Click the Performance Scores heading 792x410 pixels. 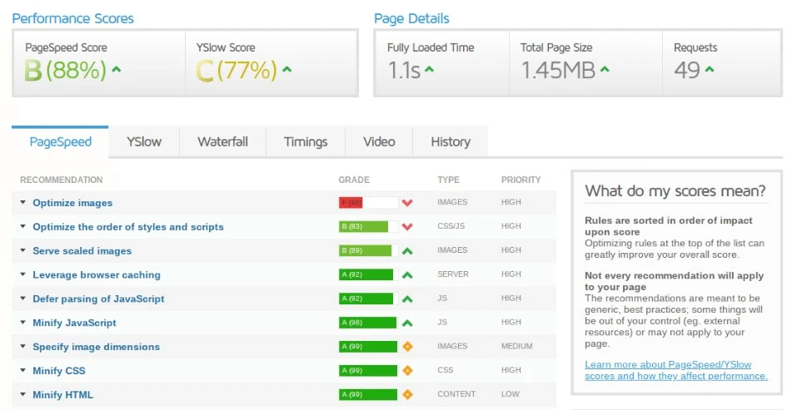point(72,18)
